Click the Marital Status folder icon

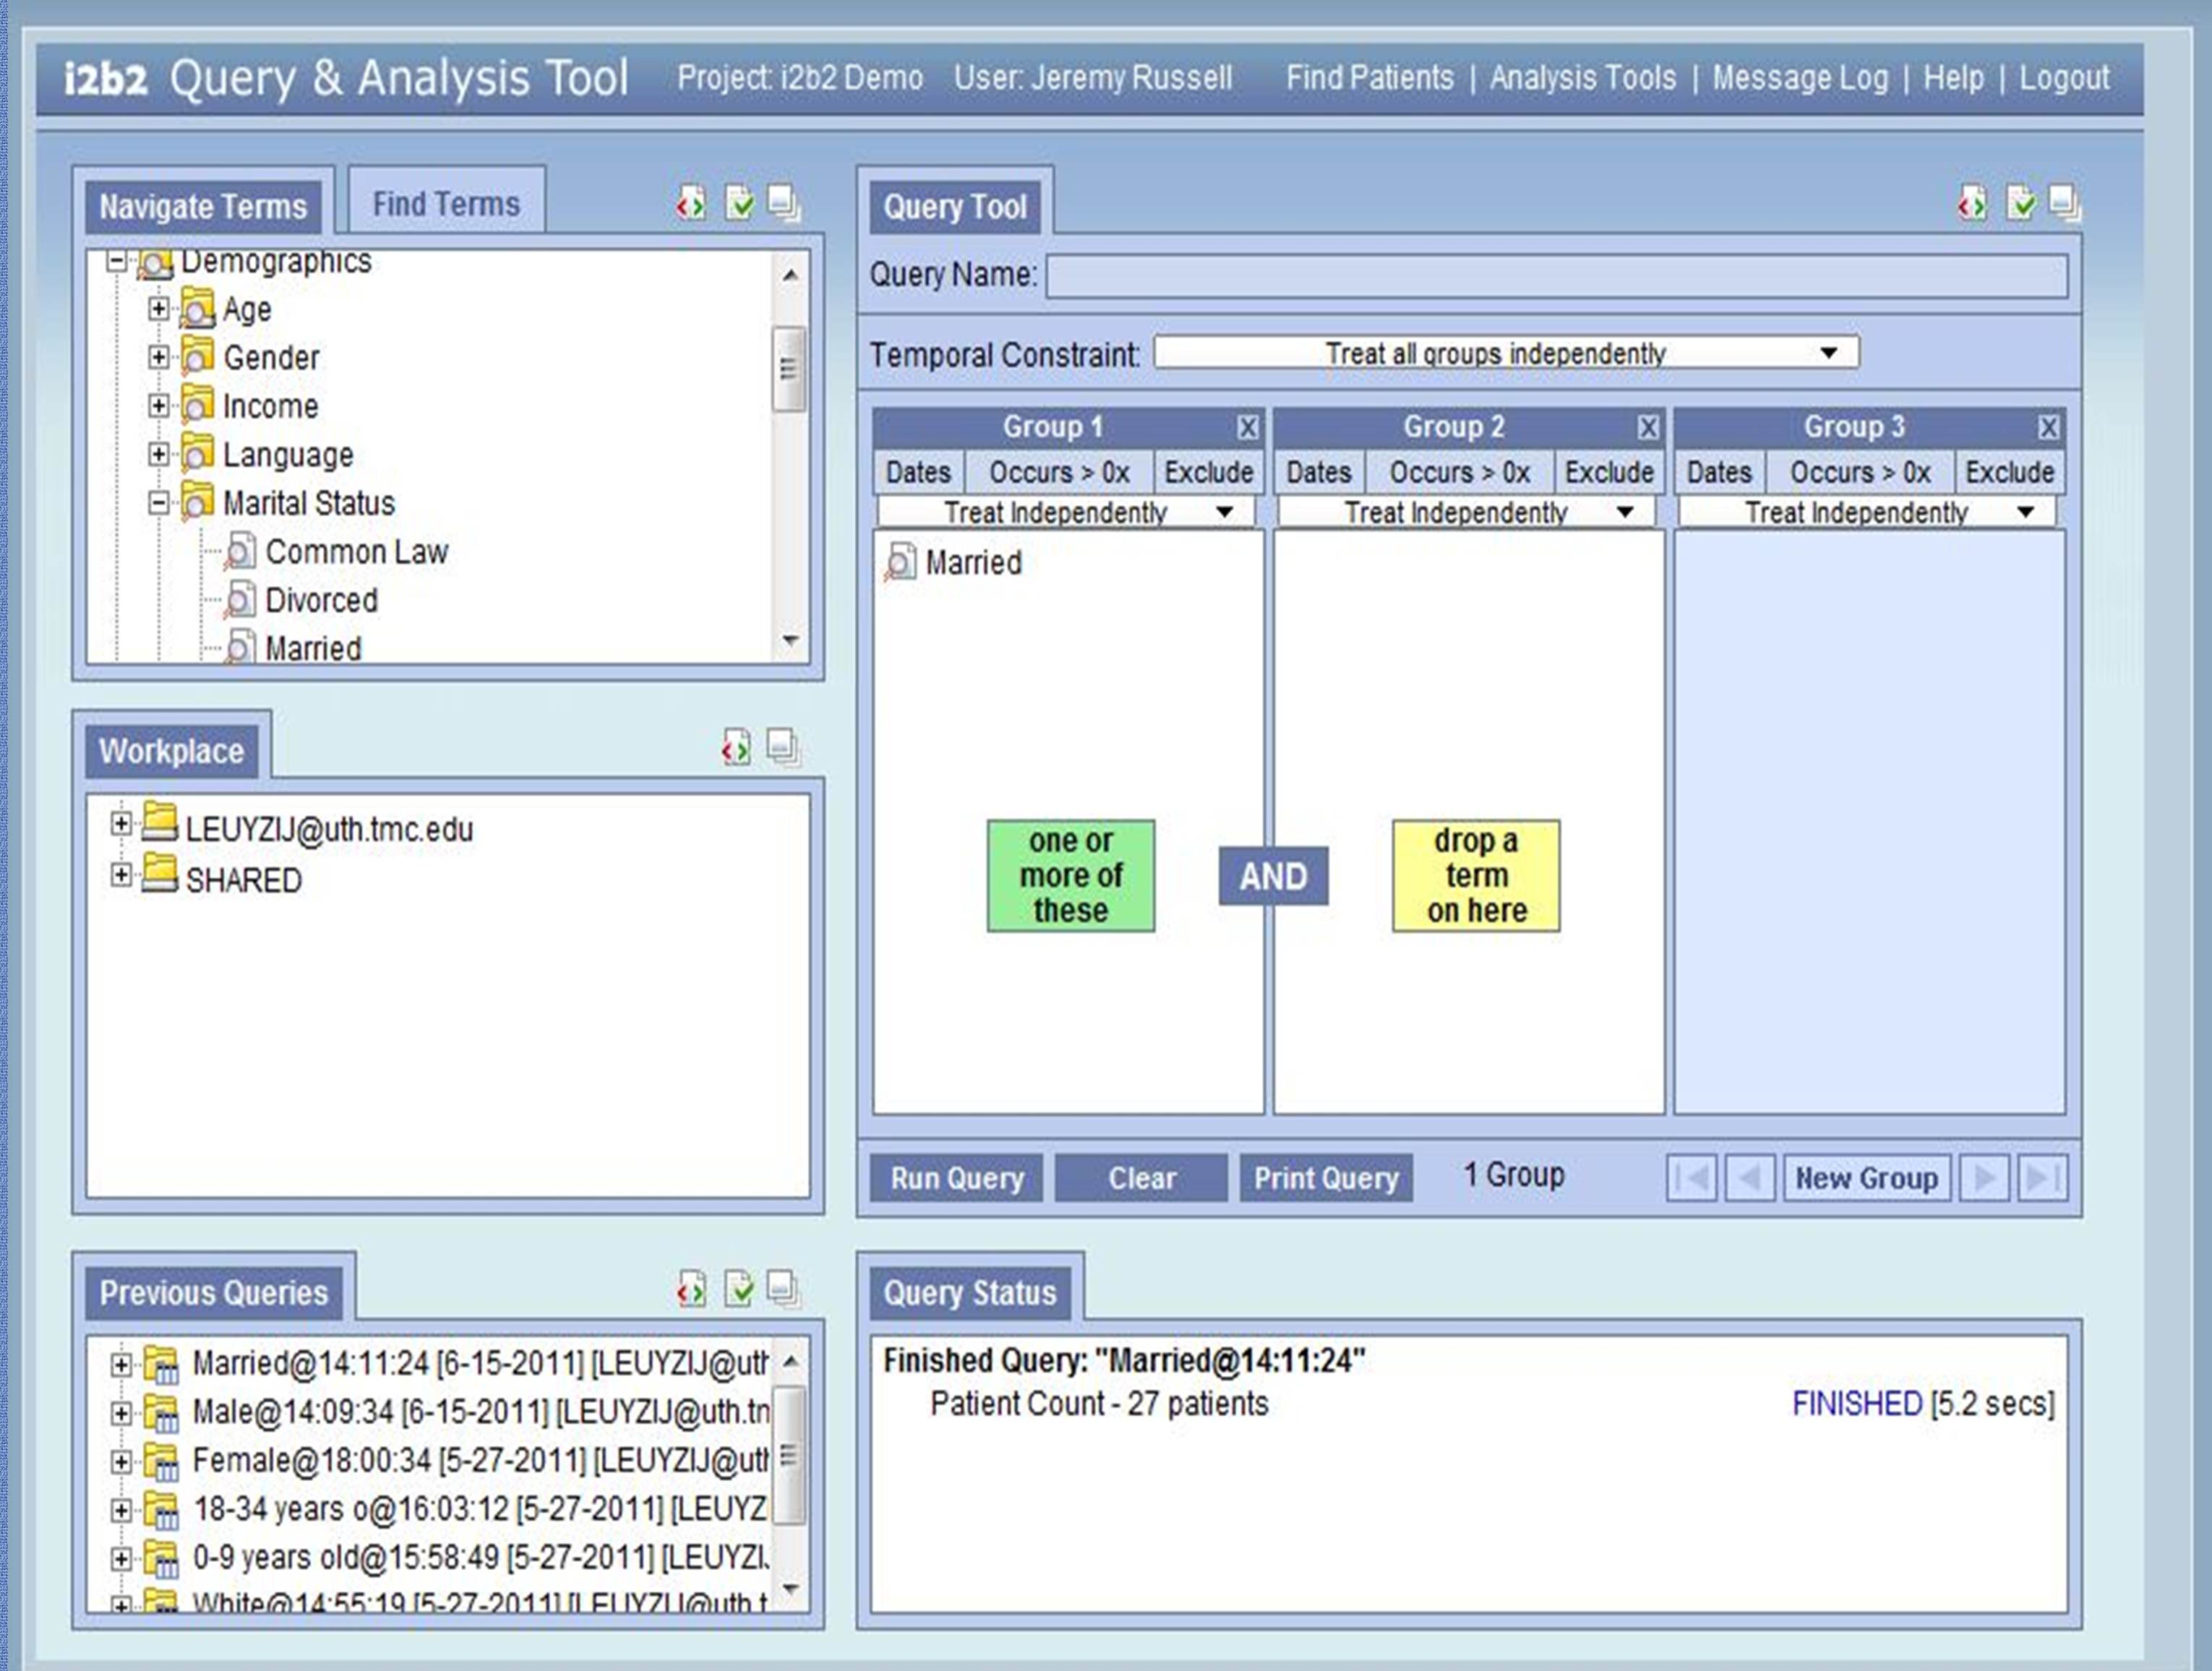198,502
